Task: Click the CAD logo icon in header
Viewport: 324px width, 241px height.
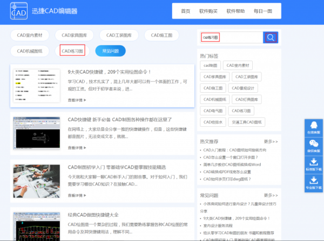Action: pos(17,12)
